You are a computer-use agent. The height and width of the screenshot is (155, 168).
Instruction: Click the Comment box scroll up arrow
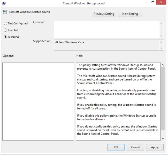161,23
